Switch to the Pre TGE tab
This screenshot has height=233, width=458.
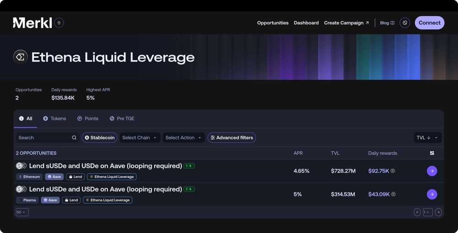point(122,119)
